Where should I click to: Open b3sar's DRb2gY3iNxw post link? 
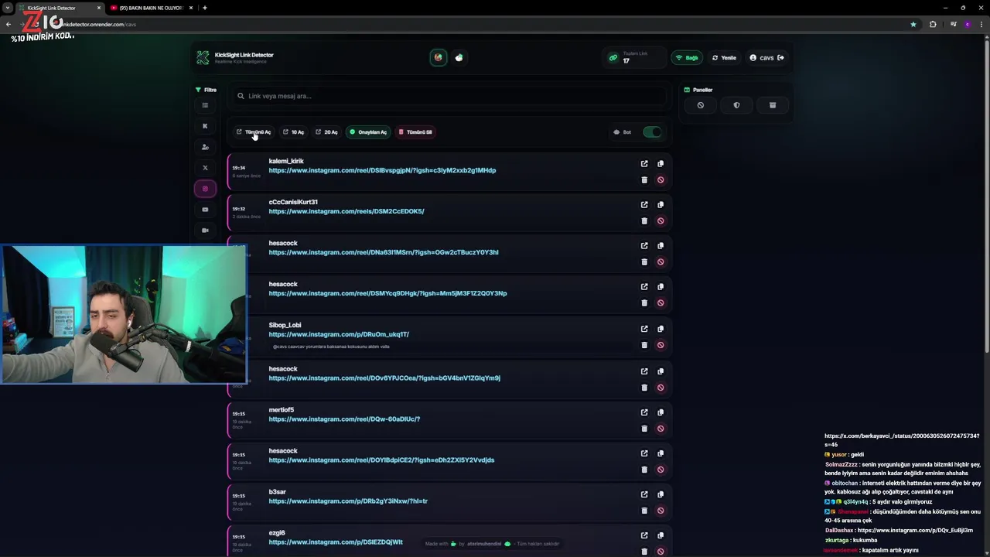(x=348, y=501)
